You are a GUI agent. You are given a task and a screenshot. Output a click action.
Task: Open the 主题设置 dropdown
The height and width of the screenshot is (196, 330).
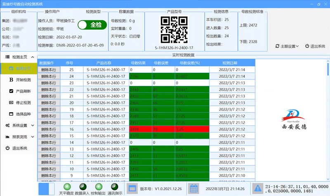tap(287, 46)
